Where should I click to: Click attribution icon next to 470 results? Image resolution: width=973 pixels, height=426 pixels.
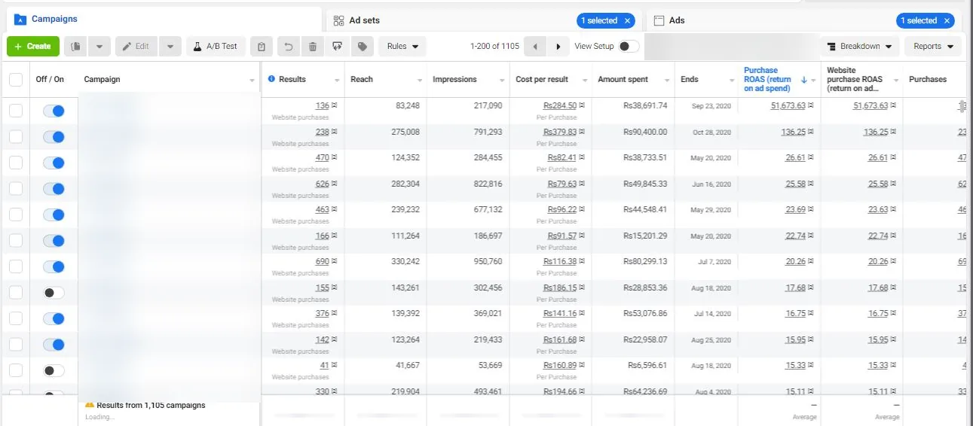(334, 157)
